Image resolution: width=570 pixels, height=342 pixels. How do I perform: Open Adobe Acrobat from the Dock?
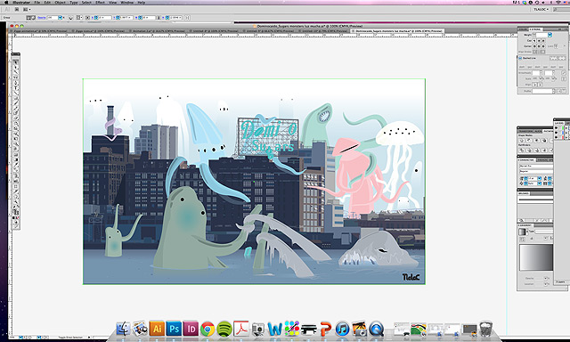pyautogui.click(x=241, y=329)
